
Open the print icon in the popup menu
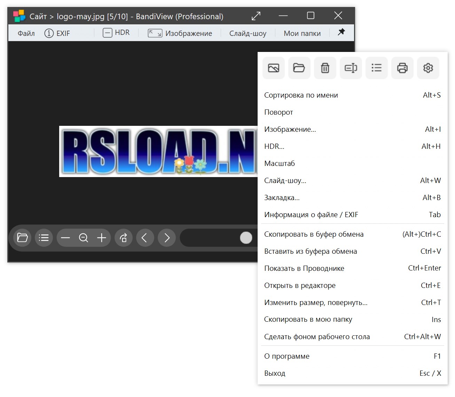(x=402, y=68)
